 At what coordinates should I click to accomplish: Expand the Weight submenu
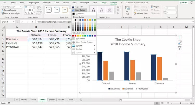pyautogui.click(x=84, y=46)
